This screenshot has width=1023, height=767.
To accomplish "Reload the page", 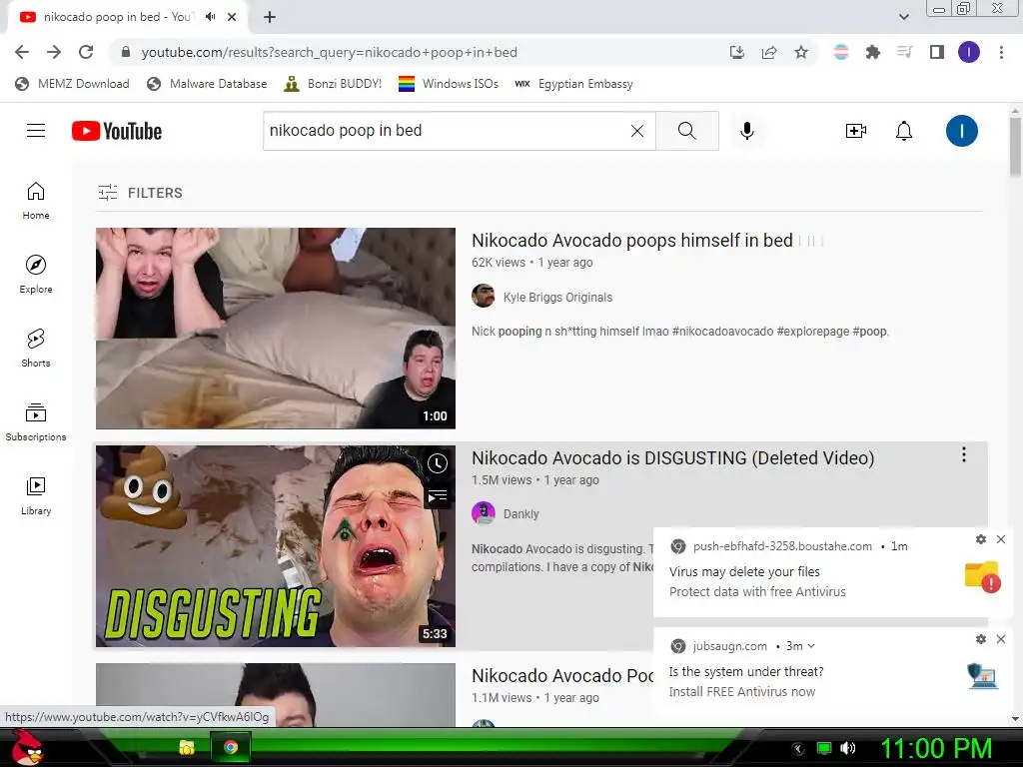I will (x=86, y=52).
